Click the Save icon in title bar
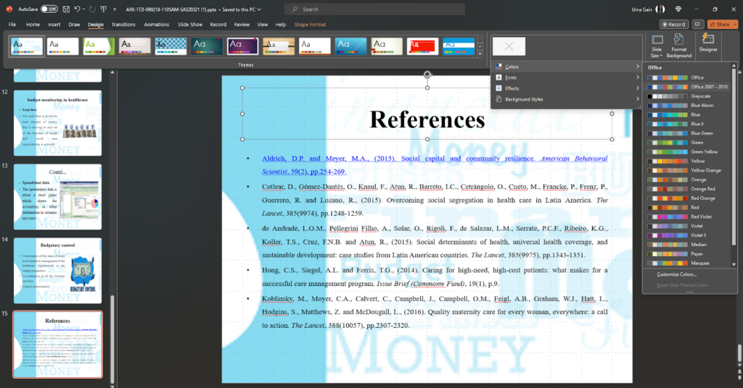The width and height of the screenshot is (743, 388). pos(65,9)
